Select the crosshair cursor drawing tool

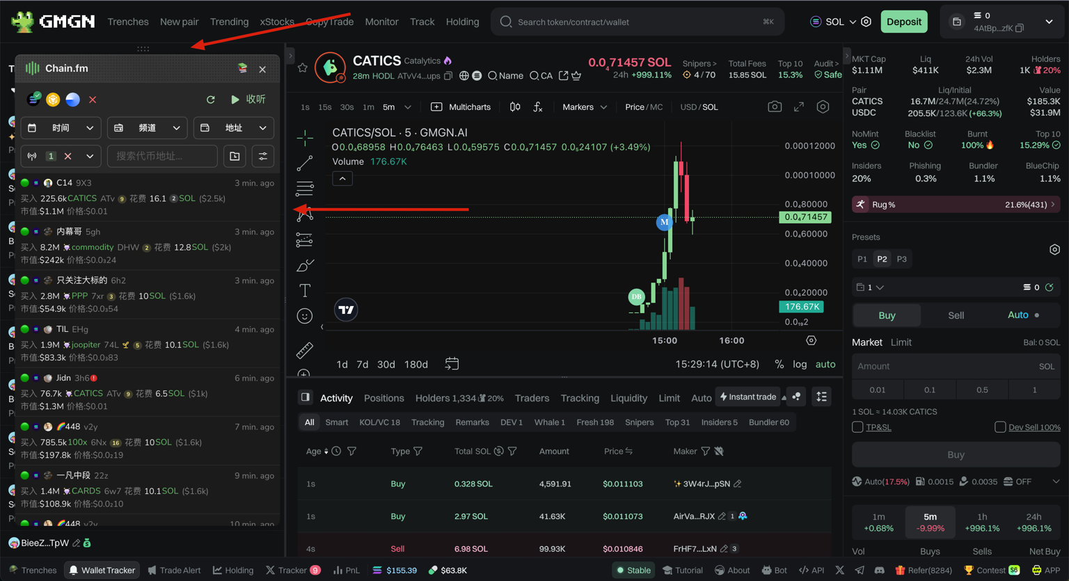pyautogui.click(x=305, y=138)
